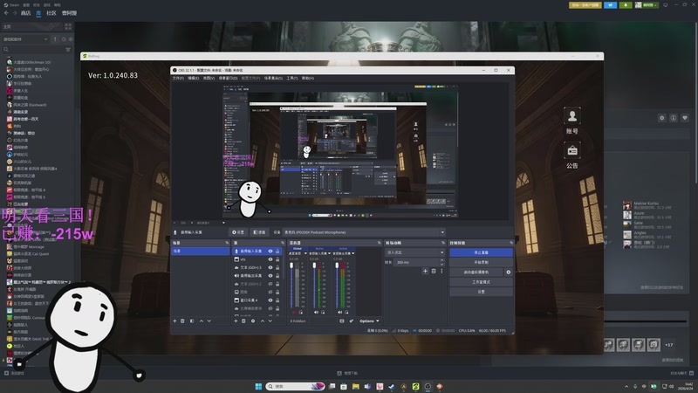The width and height of the screenshot is (698, 393).
Task: Move source down with sources panel down arrow
Action: pos(270,321)
